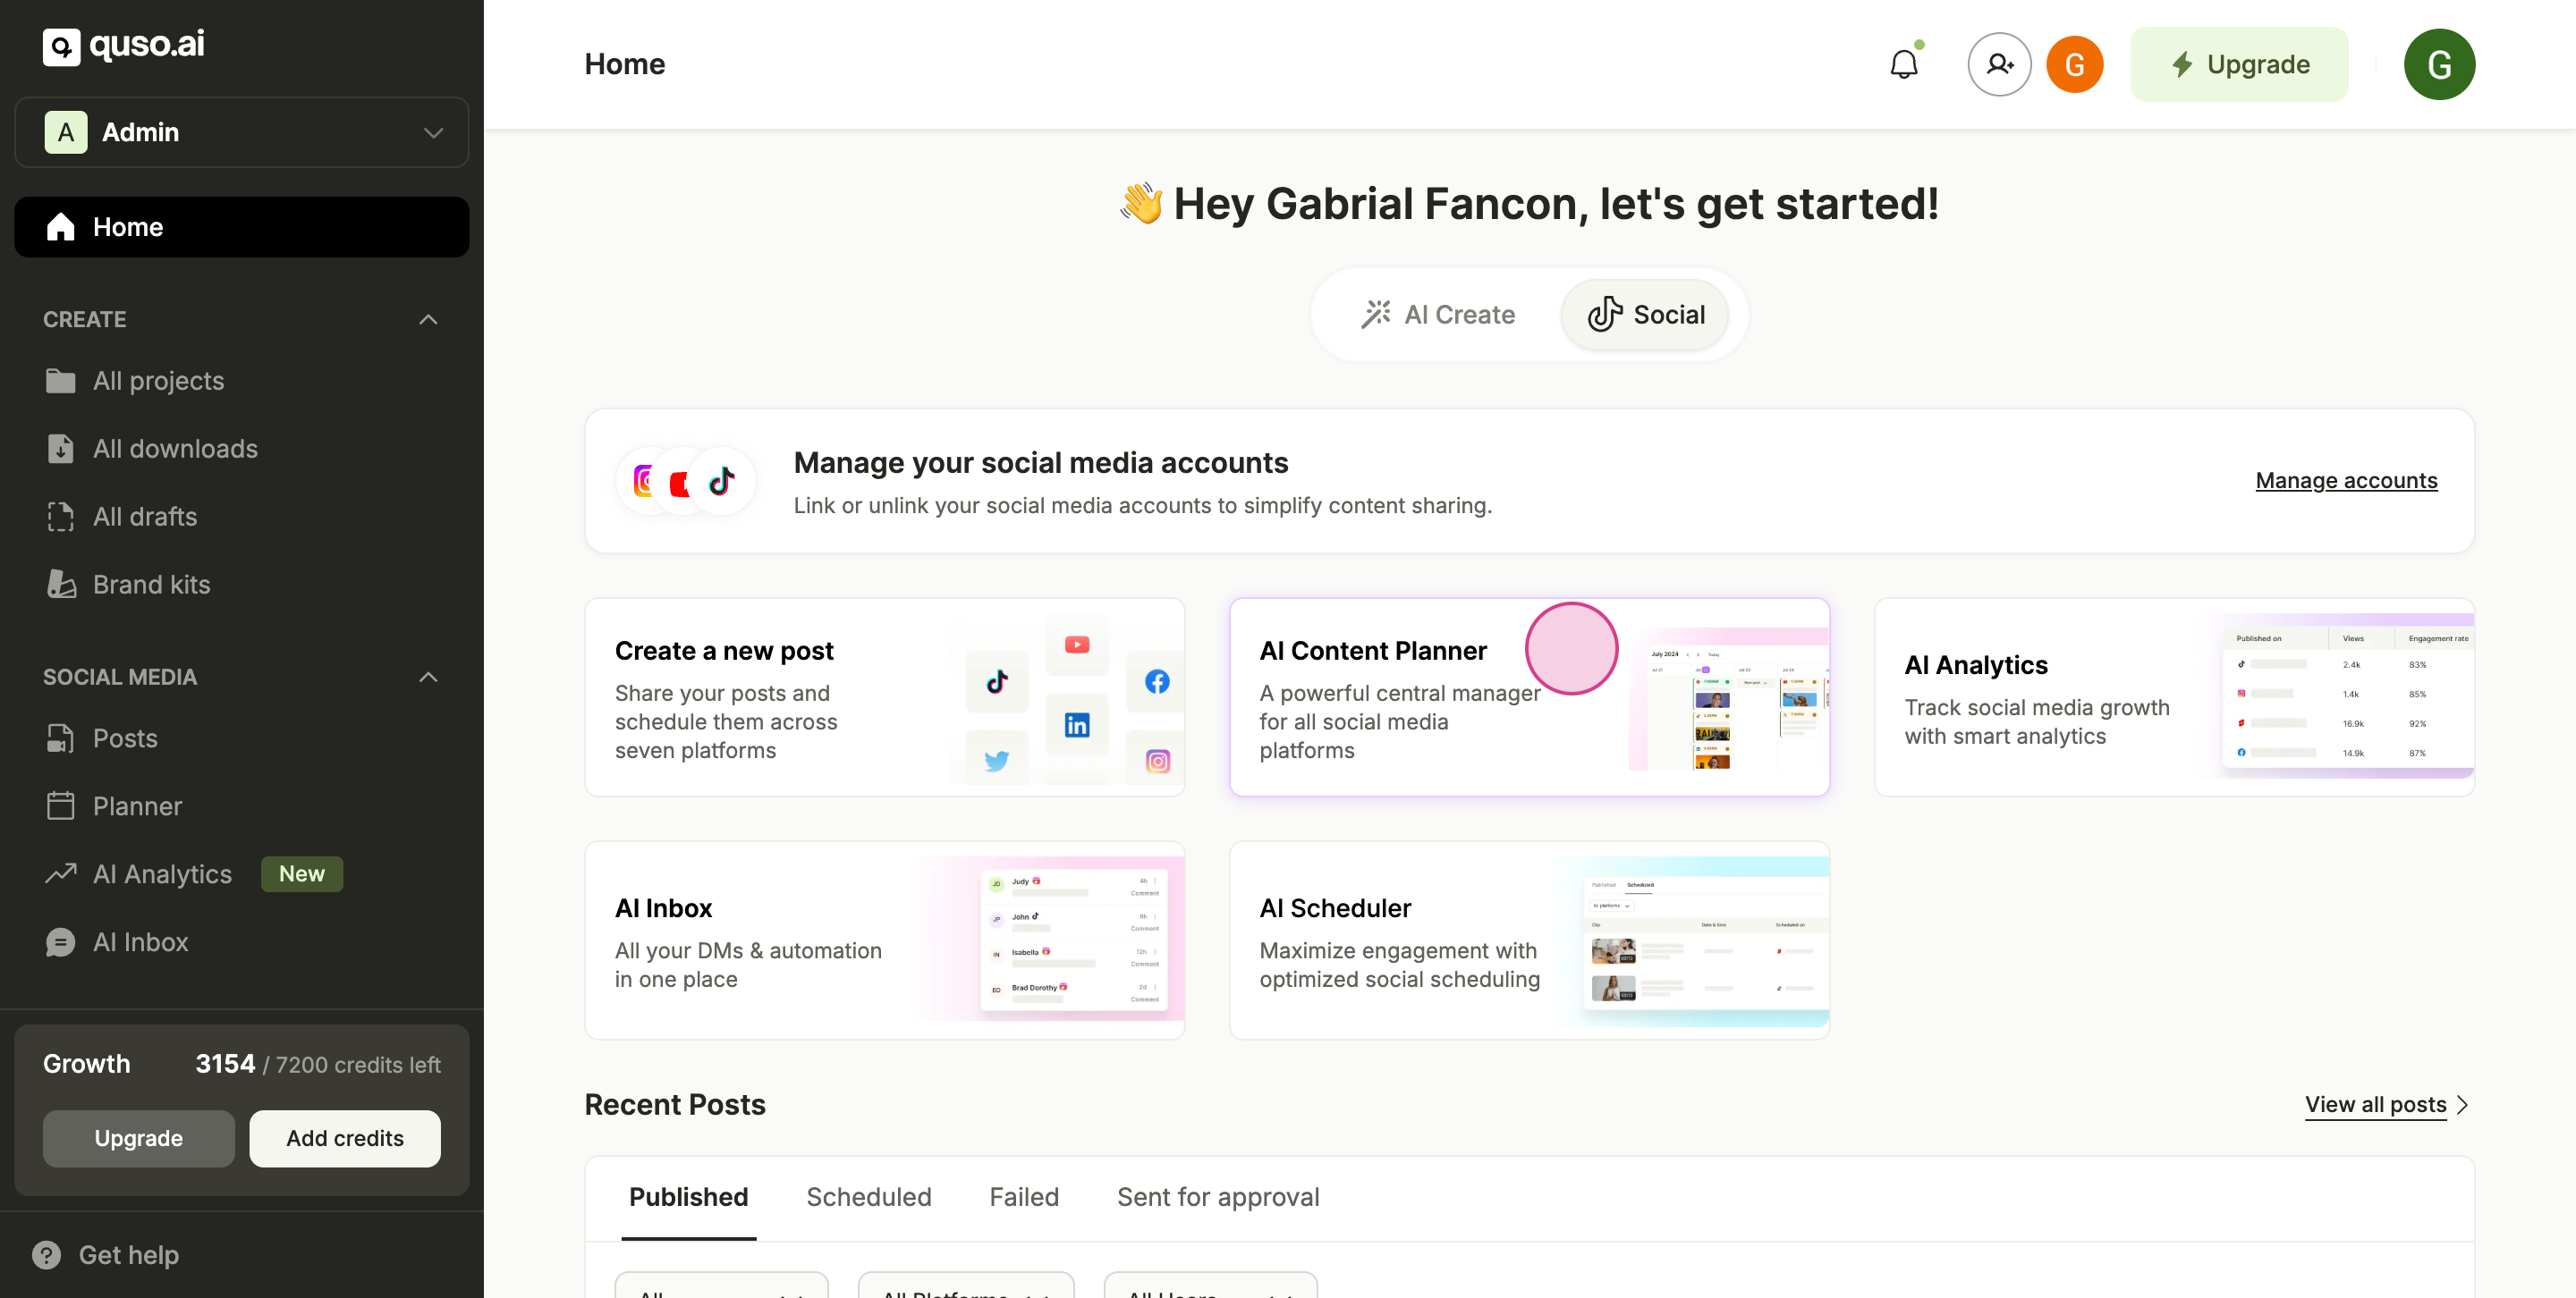Click the "3154 / 7200 credits left" text
The height and width of the screenshot is (1298, 2576).
coord(318,1064)
